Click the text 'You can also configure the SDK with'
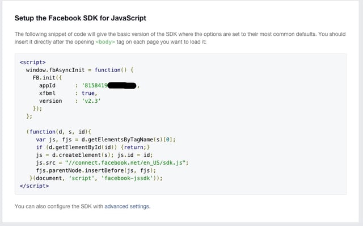Screen dimensions: 363x226 59,206
